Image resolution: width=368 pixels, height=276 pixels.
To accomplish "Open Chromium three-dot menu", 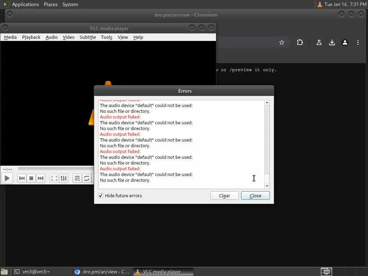I will click(358, 42).
